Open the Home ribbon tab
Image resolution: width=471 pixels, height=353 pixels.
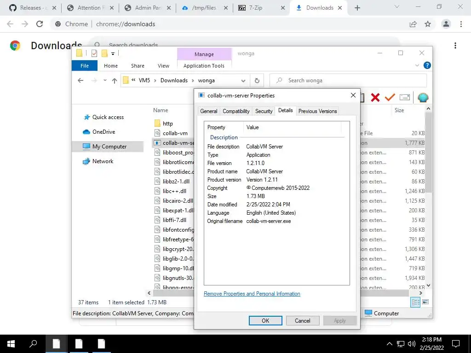coord(111,66)
